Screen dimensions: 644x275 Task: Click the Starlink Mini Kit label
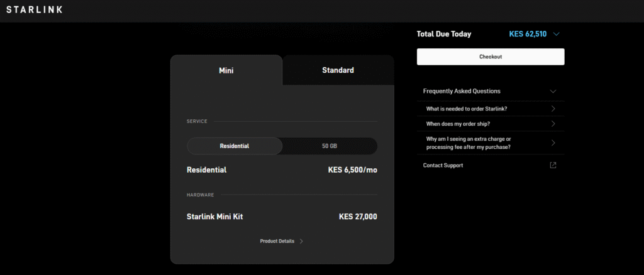[x=215, y=217]
